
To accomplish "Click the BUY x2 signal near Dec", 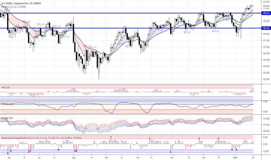I will pos(215,31).
